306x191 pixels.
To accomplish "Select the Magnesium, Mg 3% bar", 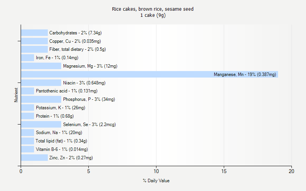I will point(41,66).
